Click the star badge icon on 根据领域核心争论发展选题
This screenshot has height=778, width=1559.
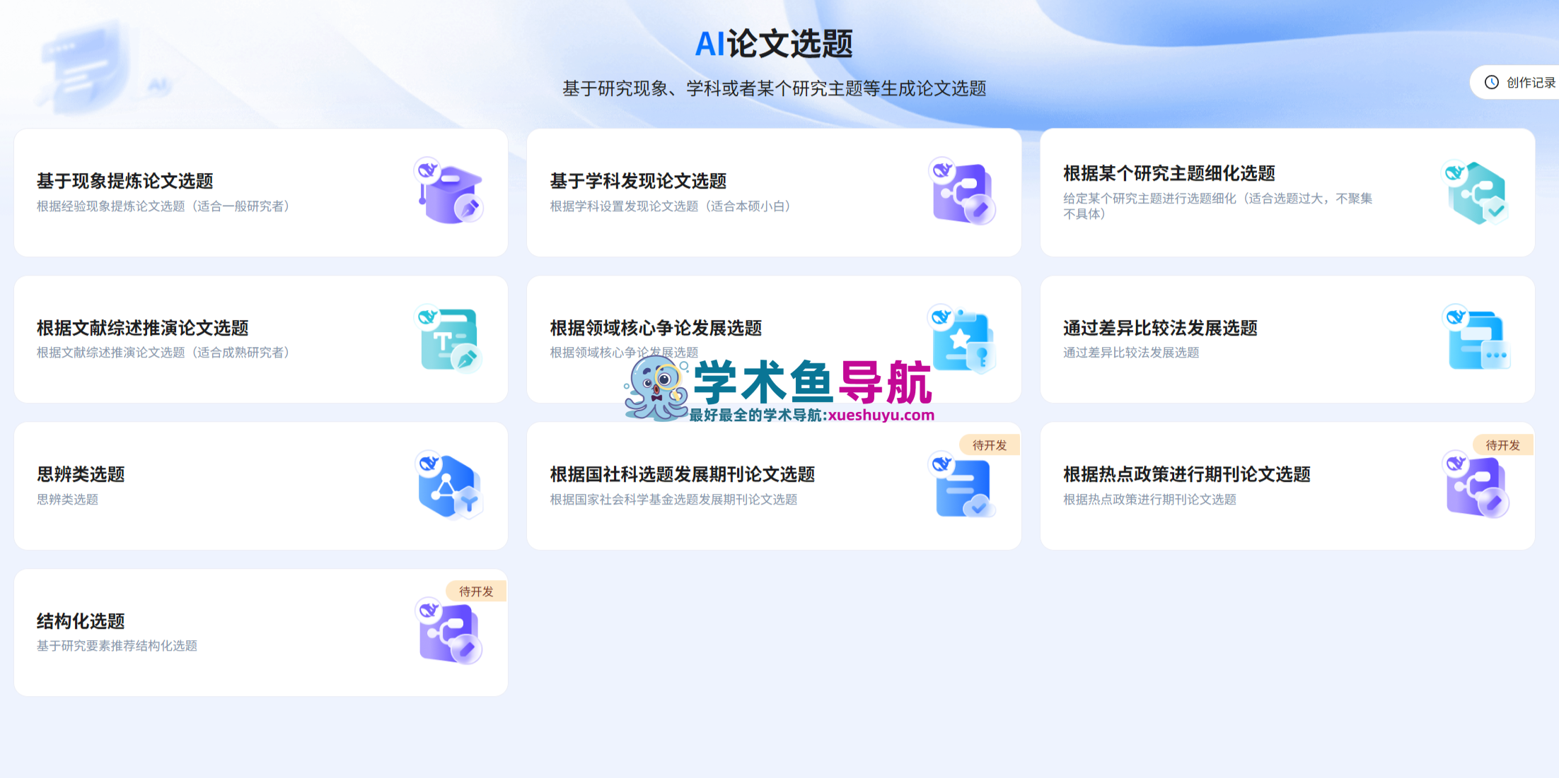(963, 339)
